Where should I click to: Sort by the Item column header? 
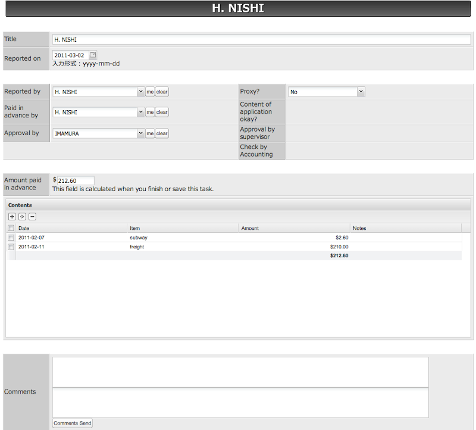tap(183, 228)
